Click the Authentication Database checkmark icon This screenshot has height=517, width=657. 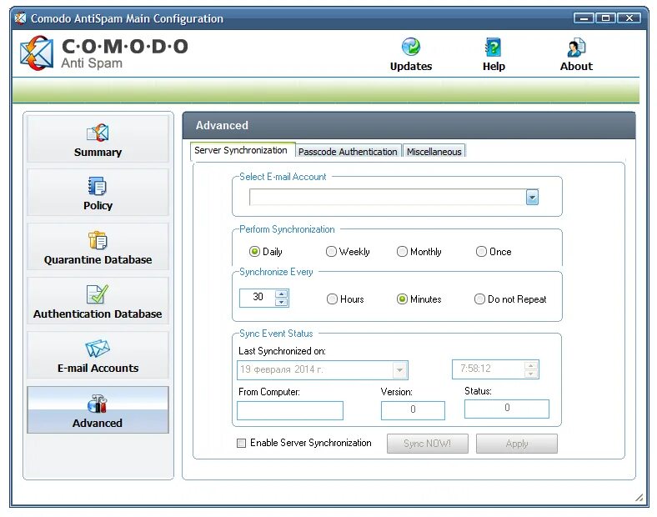[98, 294]
